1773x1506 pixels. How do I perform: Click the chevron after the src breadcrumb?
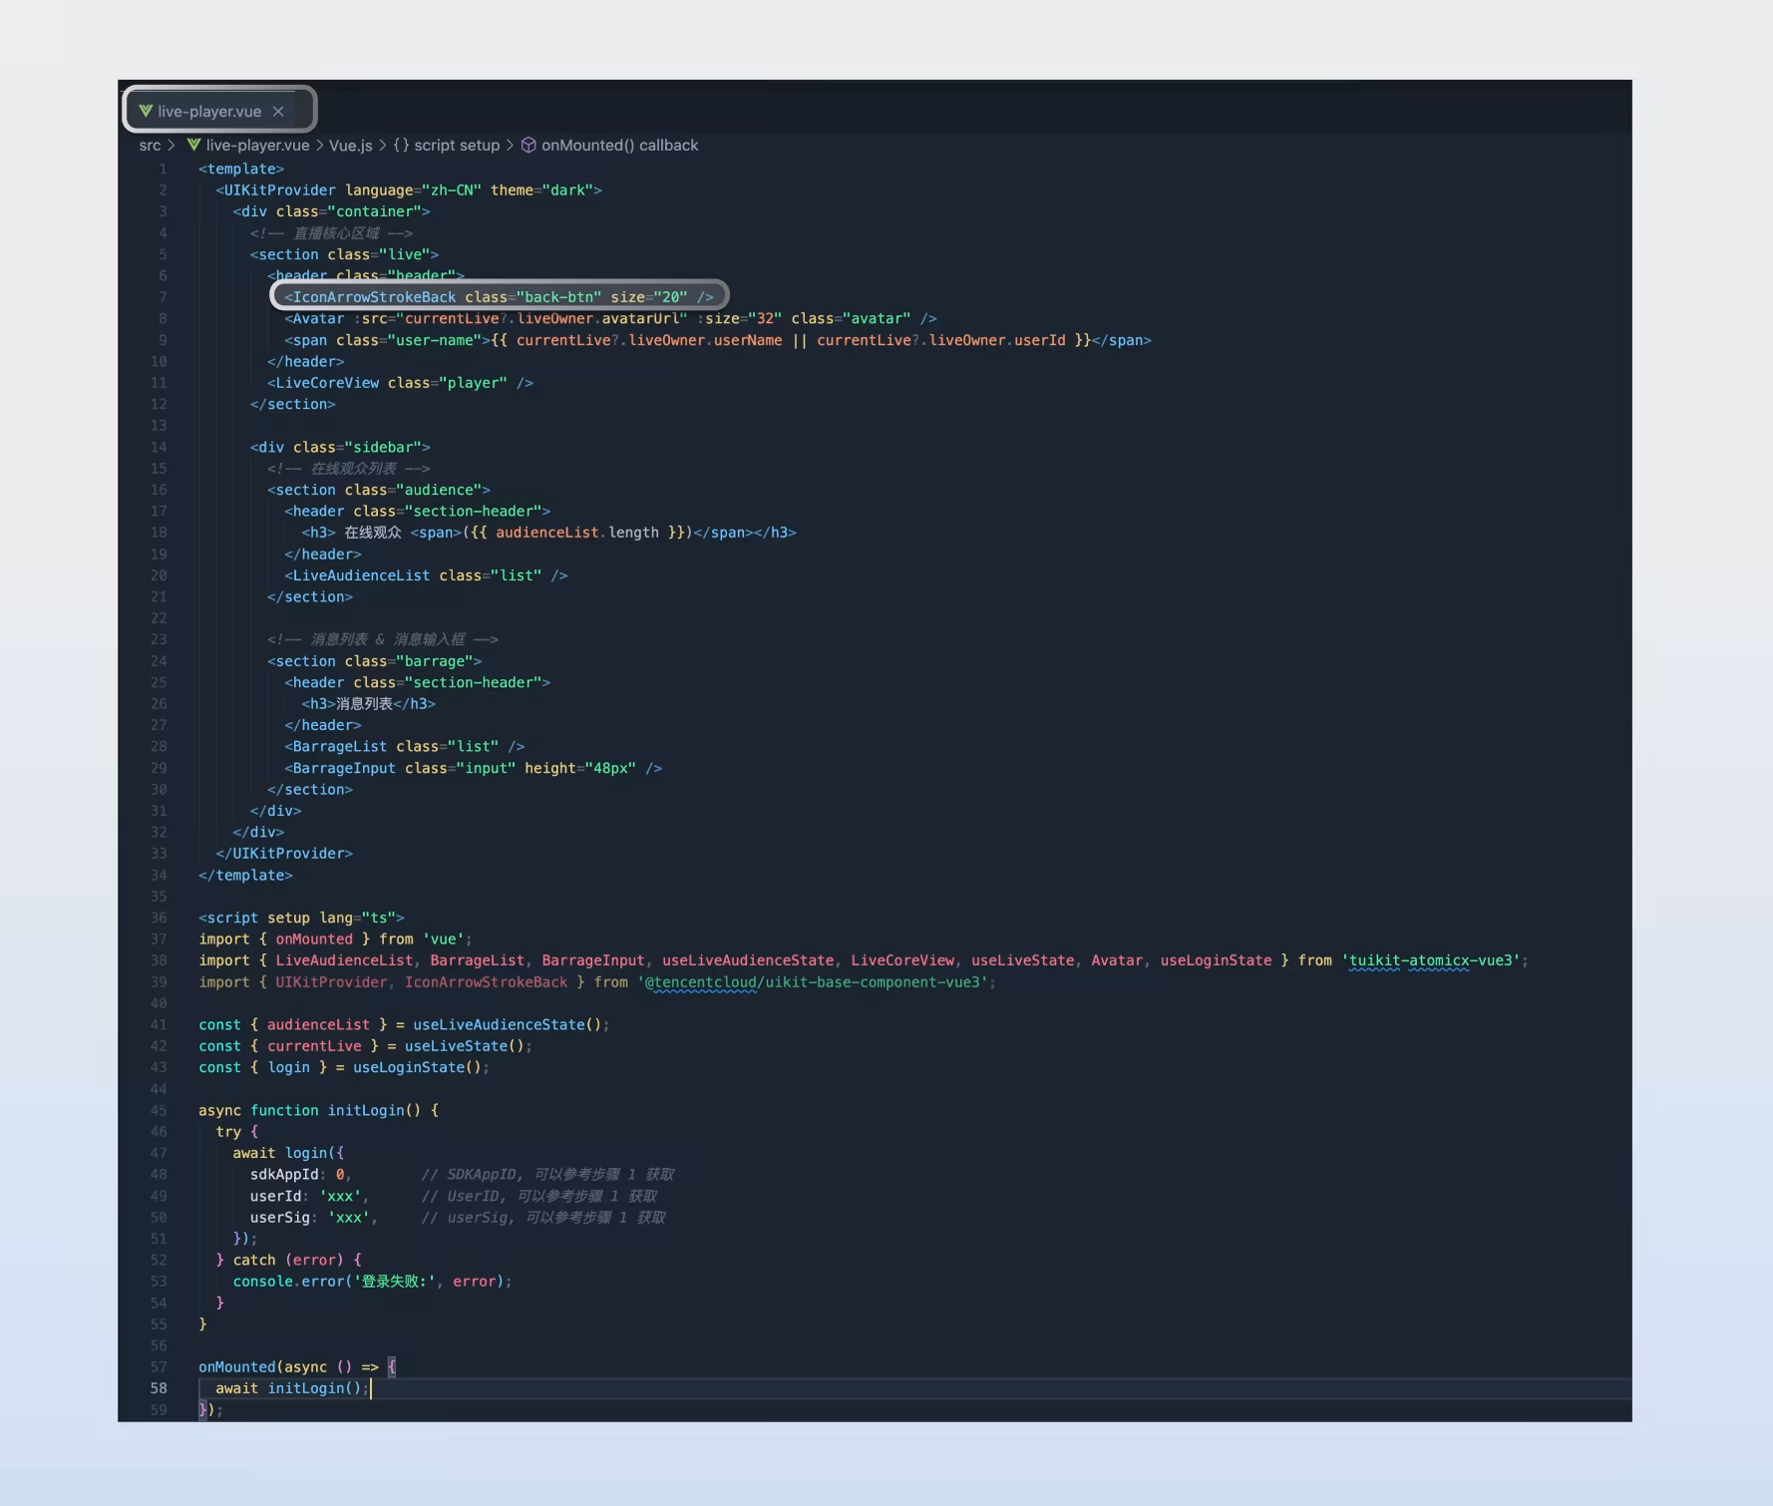tap(172, 146)
